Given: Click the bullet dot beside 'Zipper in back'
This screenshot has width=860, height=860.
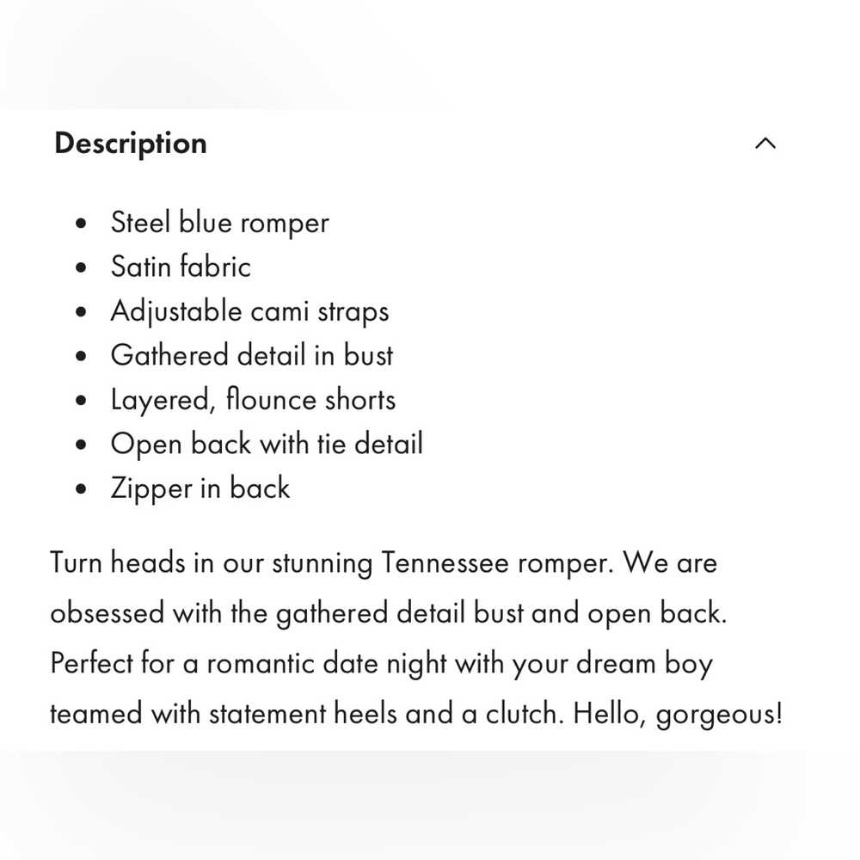Looking at the screenshot, I should tap(81, 488).
